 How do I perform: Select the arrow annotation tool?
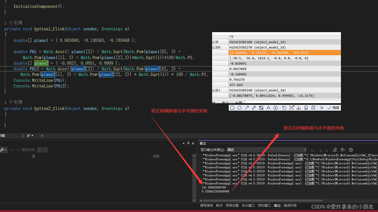click(x=247, y=108)
